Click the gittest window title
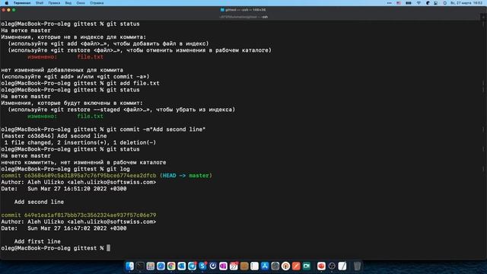487x274 pixels. click(243, 10)
